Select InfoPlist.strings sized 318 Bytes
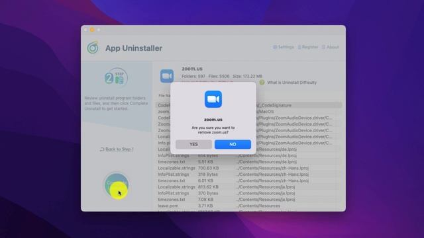 [x=249, y=175]
